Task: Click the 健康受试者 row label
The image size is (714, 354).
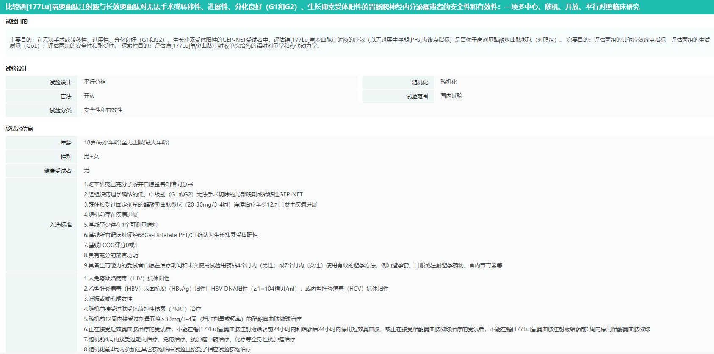Action: click(x=58, y=171)
